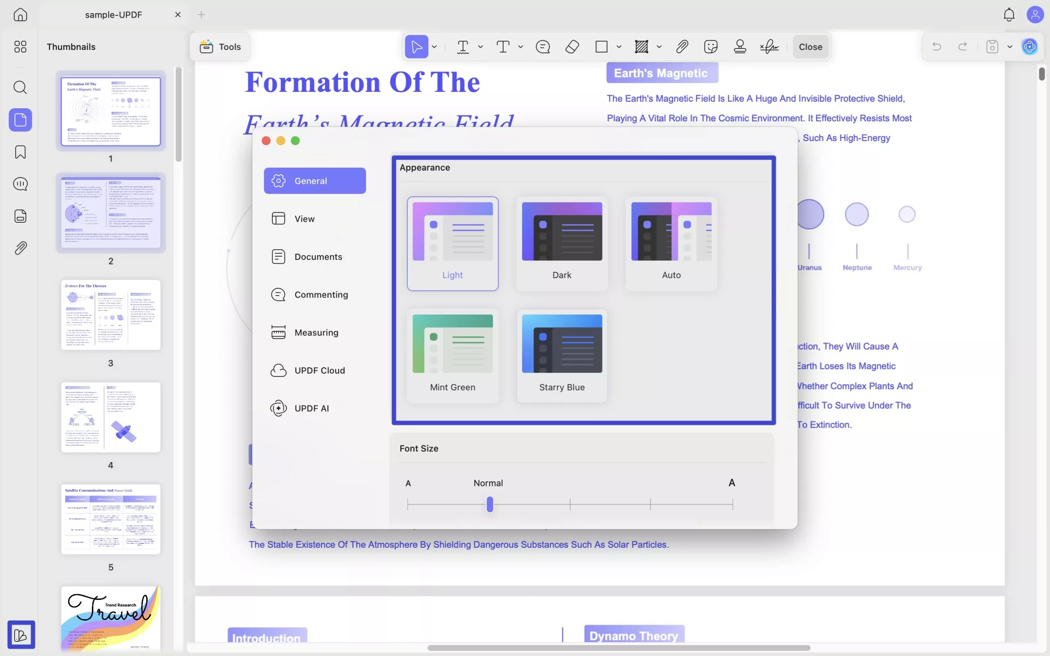Expand the cursor tool dropdown arrow

point(434,47)
